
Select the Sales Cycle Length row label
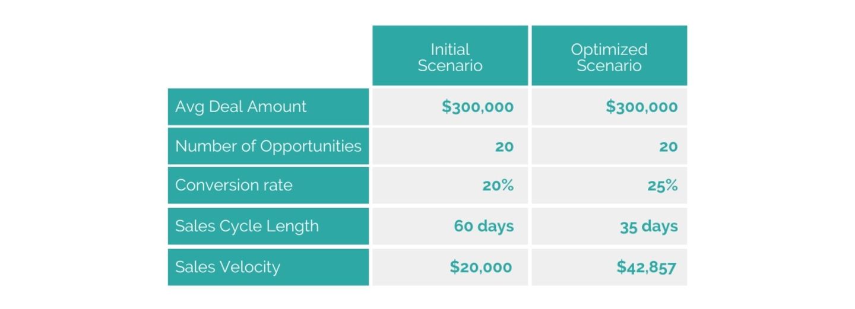tap(247, 226)
